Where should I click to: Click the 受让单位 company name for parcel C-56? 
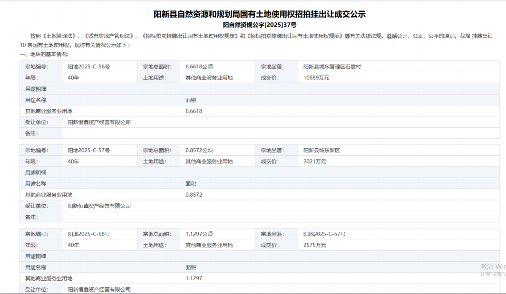click(x=99, y=122)
